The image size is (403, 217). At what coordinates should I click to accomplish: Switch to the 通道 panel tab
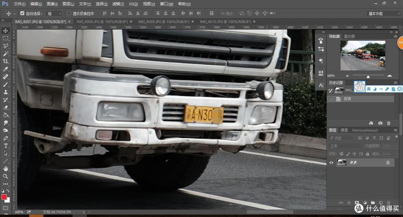[x=344, y=130]
